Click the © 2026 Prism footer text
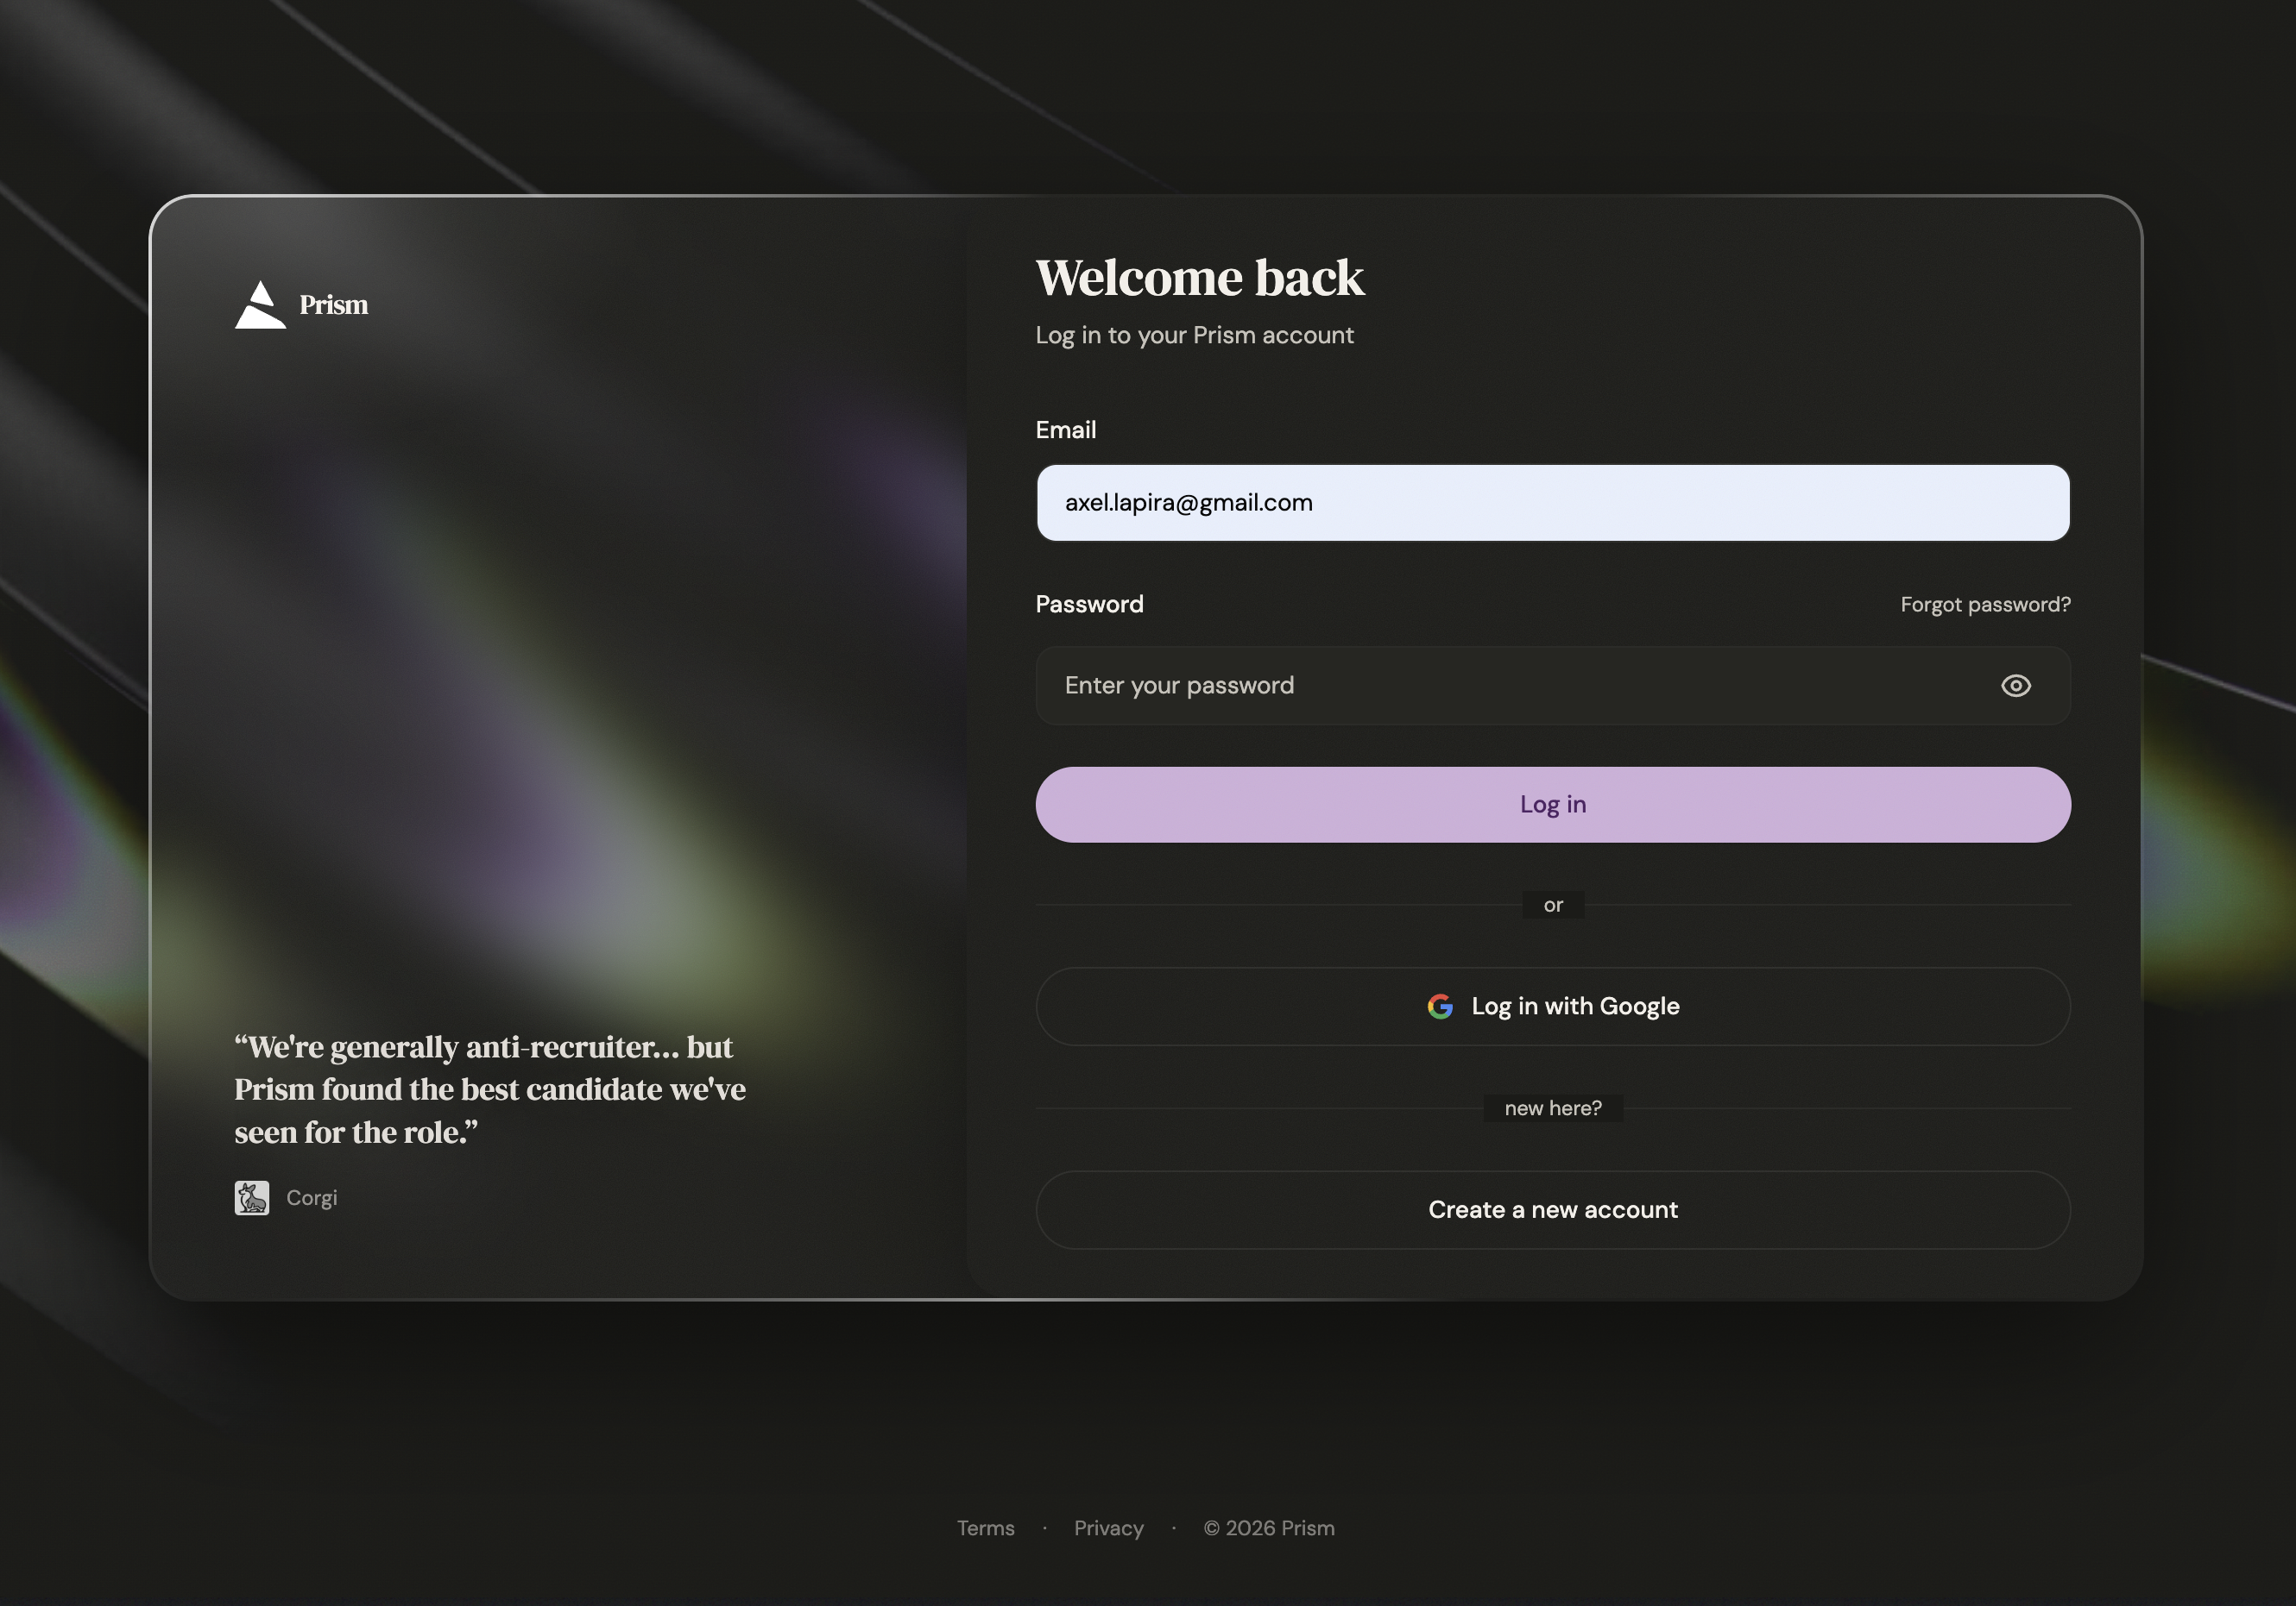This screenshot has height=1606, width=2296. coord(1269,1528)
